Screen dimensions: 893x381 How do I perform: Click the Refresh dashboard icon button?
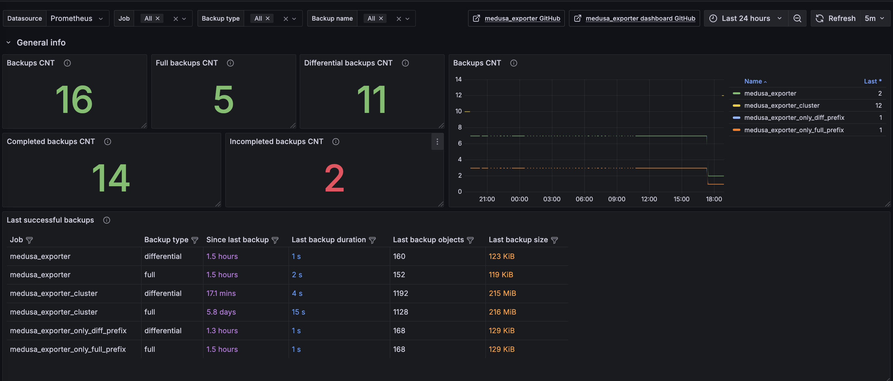(836, 18)
